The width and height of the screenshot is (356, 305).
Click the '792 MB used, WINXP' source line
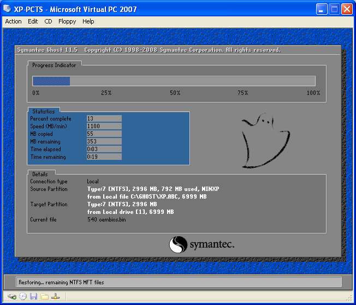[153, 189]
